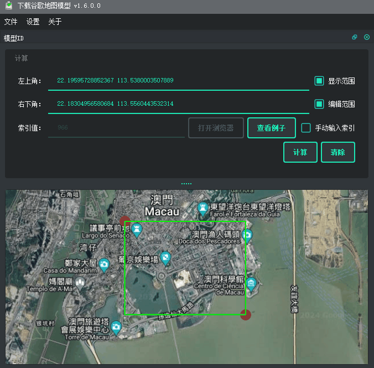Click the 媽閣廟 temple map marker
Image resolution: width=374 pixels, height=368 pixels.
80,284
